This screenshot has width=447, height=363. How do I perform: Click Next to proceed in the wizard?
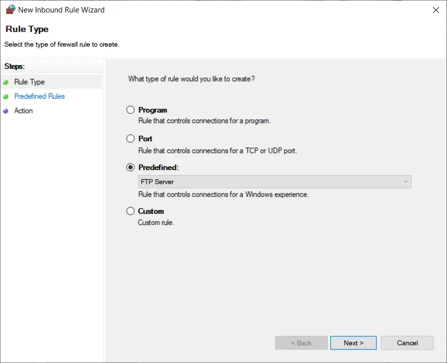coord(353,342)
